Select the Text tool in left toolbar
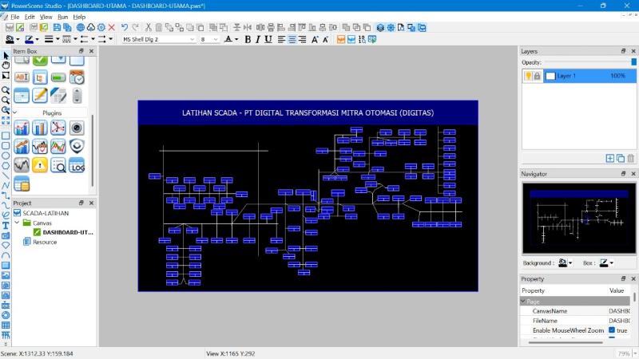639x359 pixels. [x=6, y=225]
